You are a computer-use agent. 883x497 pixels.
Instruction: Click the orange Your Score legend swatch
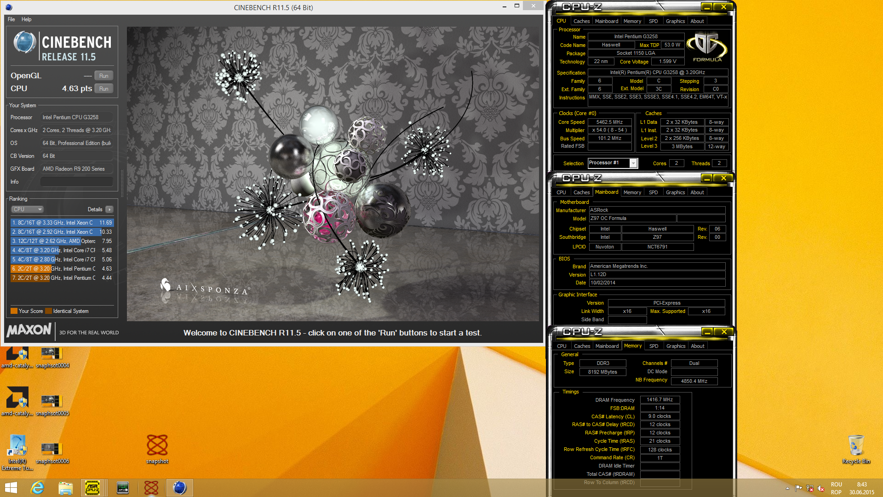pos(14,311)
